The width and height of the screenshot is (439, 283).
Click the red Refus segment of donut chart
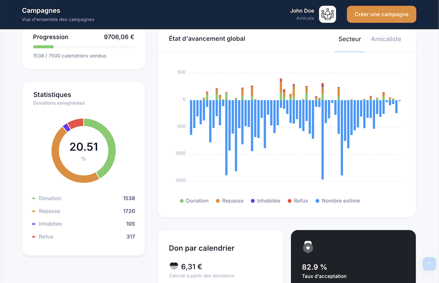coord(76,123)
